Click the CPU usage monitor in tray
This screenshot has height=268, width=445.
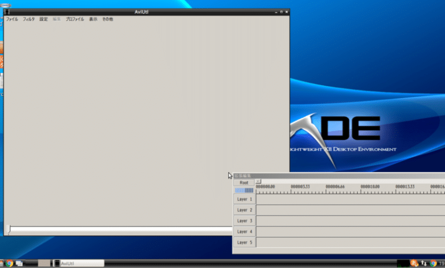coord(403,263)
